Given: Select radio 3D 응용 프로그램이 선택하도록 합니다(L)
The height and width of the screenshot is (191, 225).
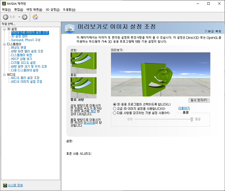Looking at the screenshot, I should pos(115,105).
